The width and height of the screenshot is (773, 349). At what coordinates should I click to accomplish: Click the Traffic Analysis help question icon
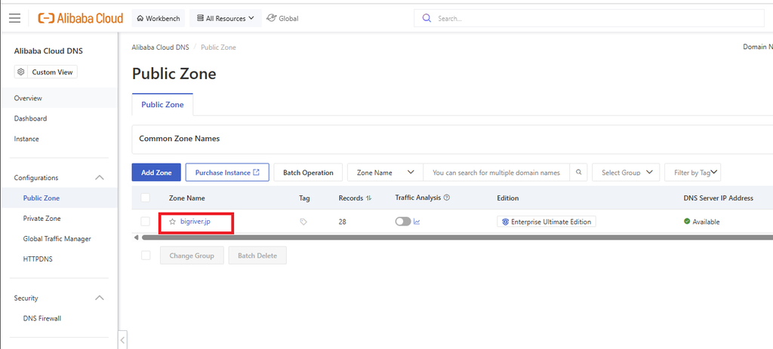click(x=447, y=198)
